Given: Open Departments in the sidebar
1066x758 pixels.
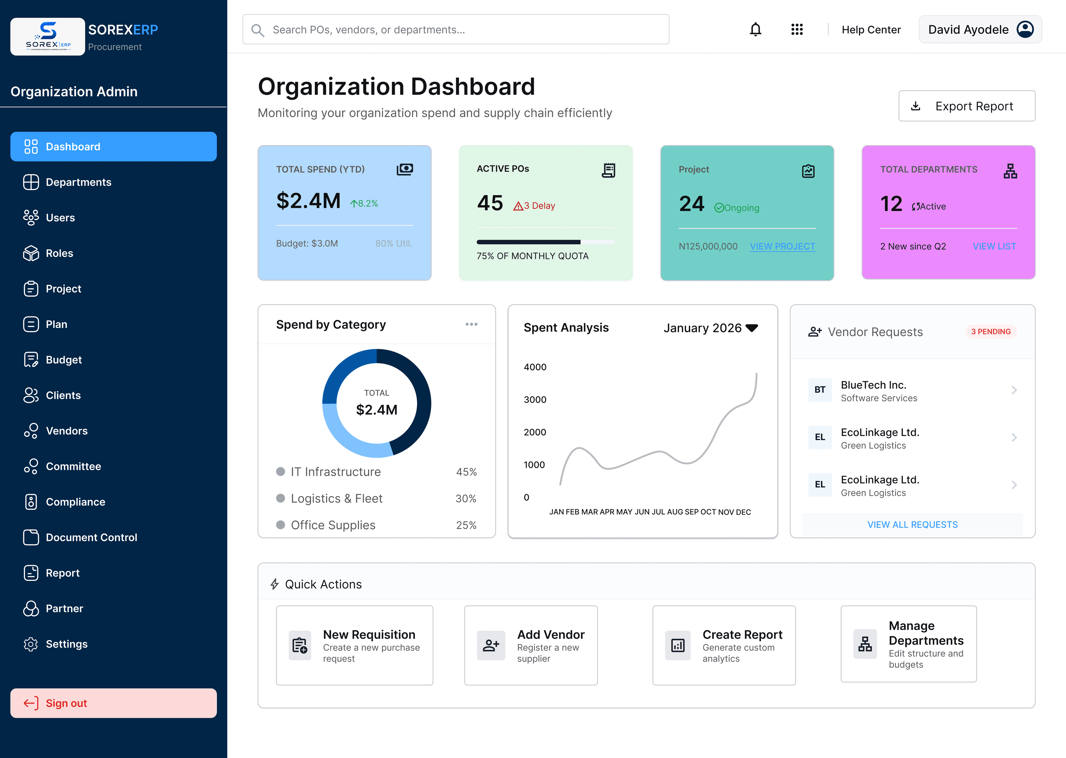Looking at the screenshot, I should point(114,182).
